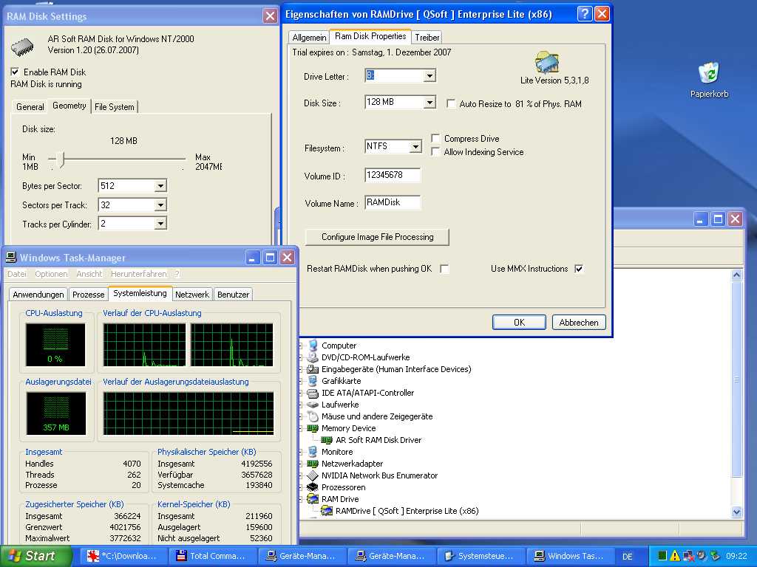The image size is (757, 567).
Task: Select the Mäuse und andere Zeigegeräte icon
Action: [x=313, y=416]
